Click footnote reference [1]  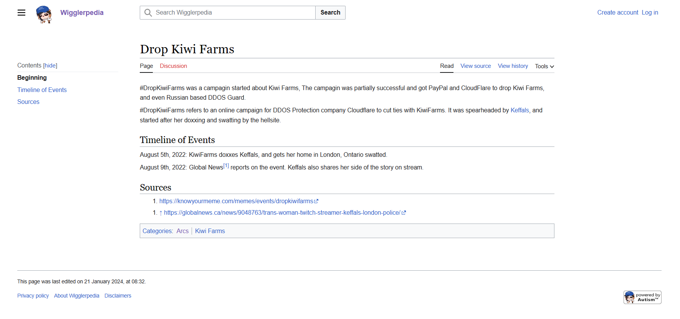[226, 166]
